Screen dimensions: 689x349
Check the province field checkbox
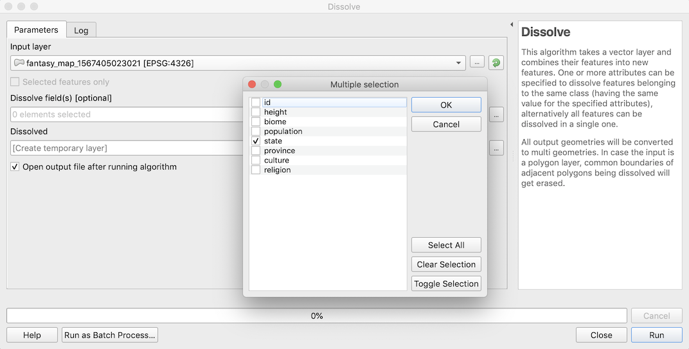pos(256,150)
